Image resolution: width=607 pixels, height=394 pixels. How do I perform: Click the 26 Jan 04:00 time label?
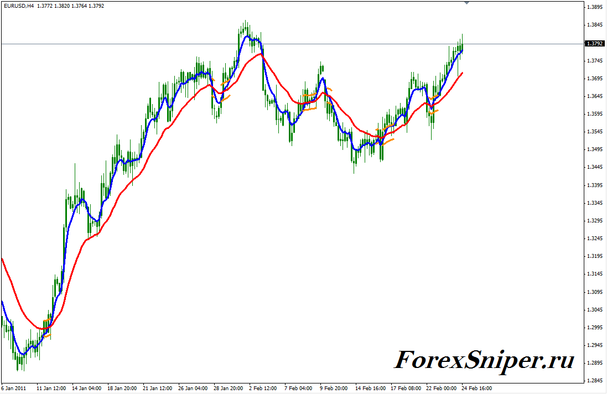pos(193,388)
